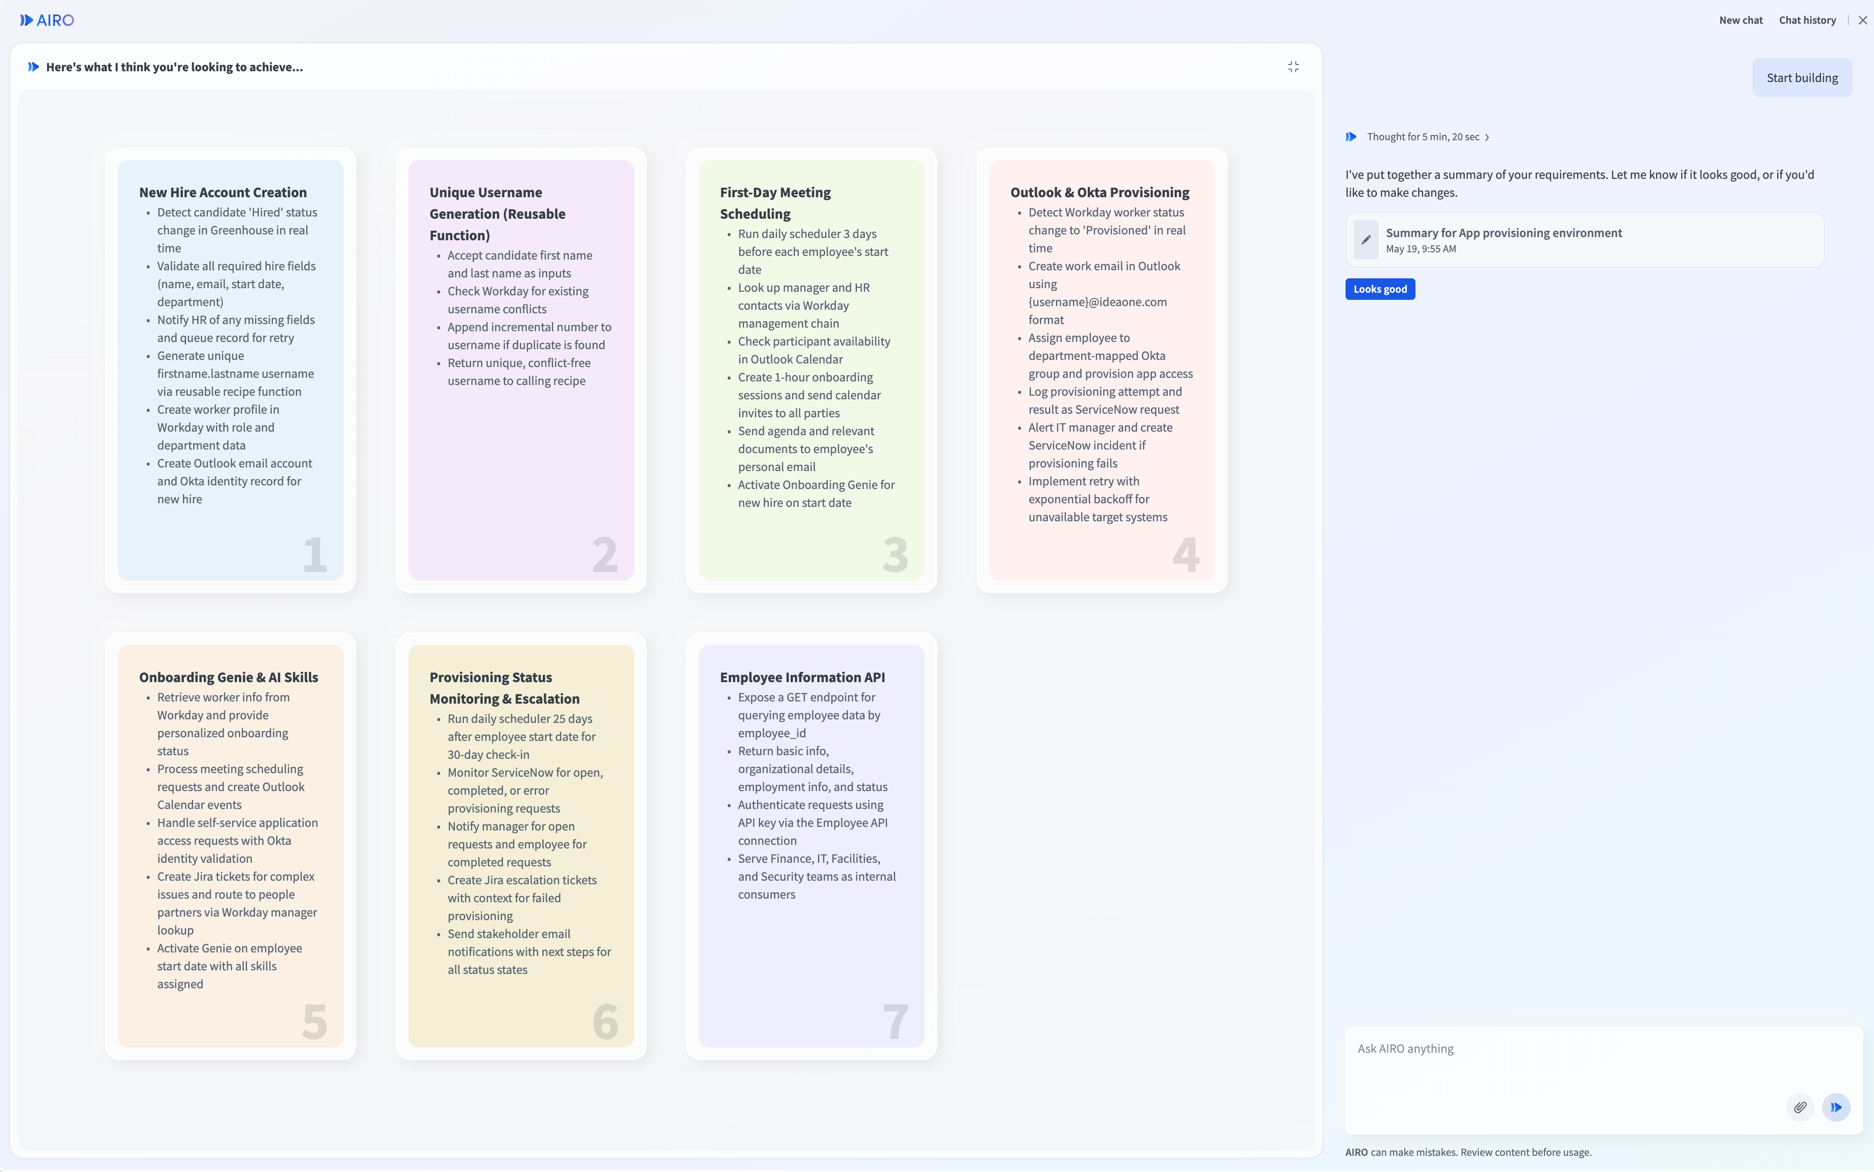Click the AIRO icon beside Thought text

tap(1351, 136)
